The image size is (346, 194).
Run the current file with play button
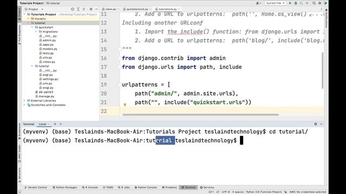point(290,3)
